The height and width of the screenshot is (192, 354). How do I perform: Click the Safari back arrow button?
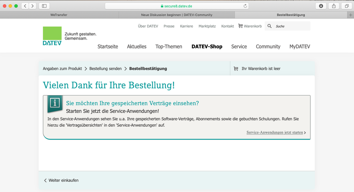[25, 6]
